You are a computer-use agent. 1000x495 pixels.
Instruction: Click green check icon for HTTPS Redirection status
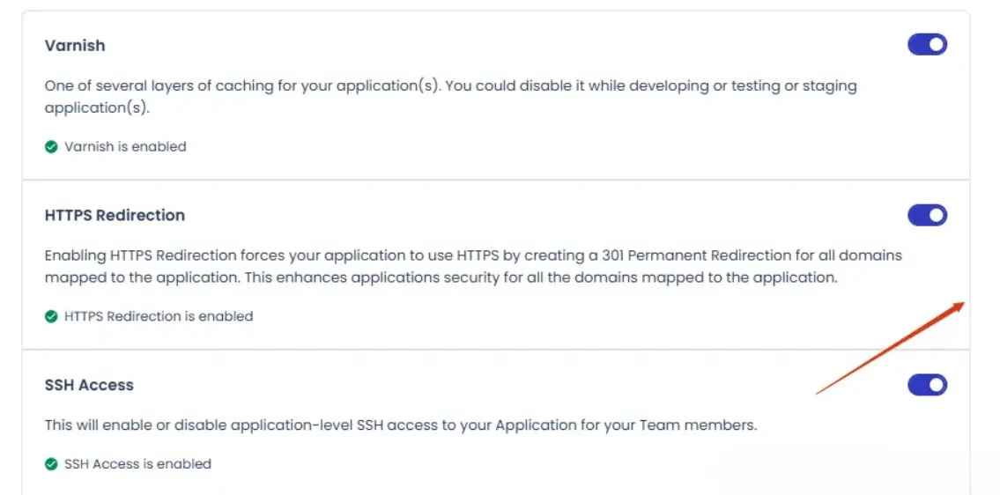[51, 316]
